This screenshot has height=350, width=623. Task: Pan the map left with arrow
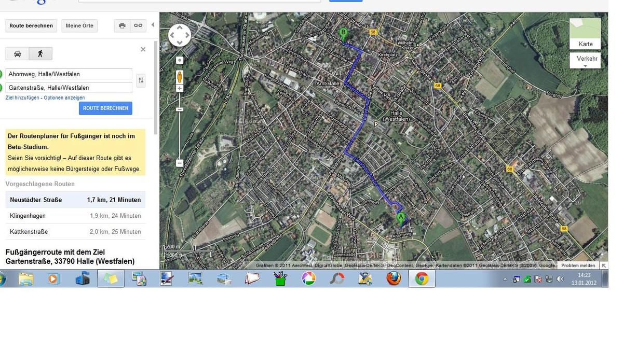(172, 35)
